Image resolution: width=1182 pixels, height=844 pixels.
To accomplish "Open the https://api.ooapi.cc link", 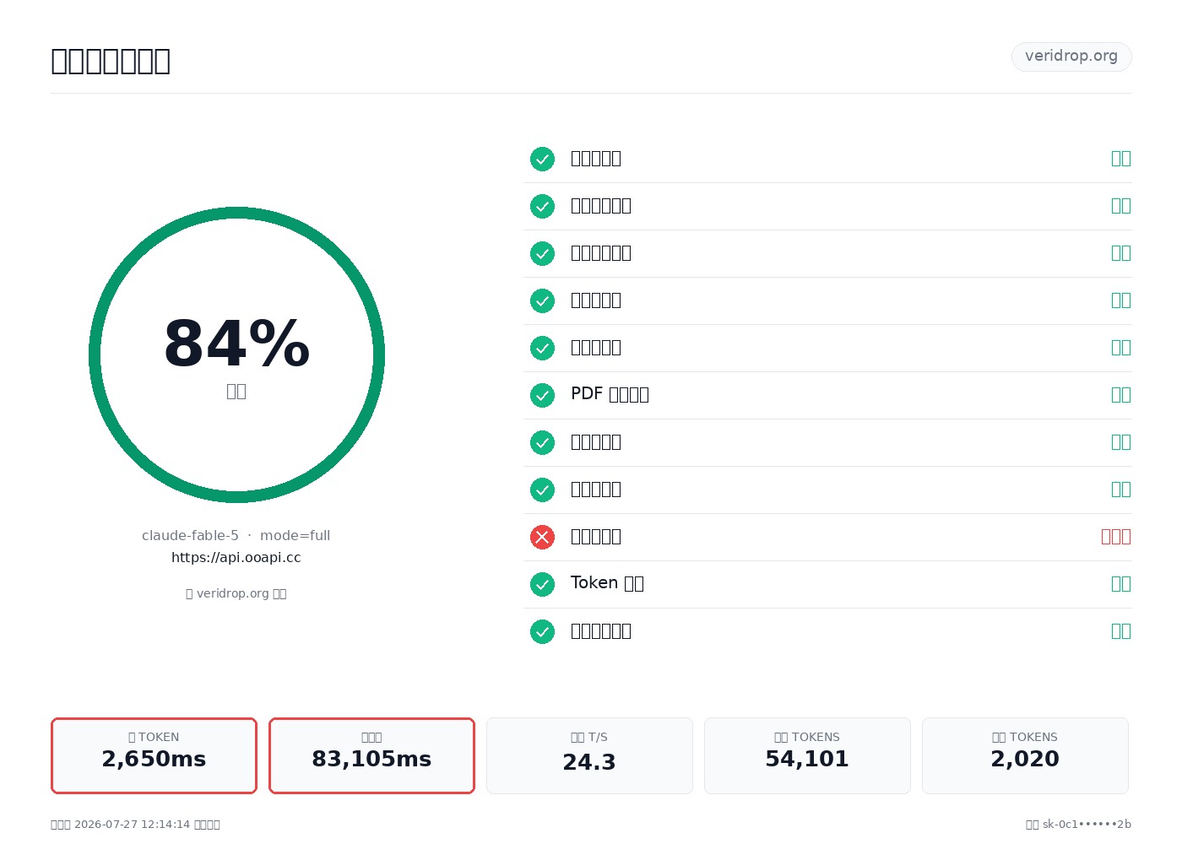I will [236, 558].
